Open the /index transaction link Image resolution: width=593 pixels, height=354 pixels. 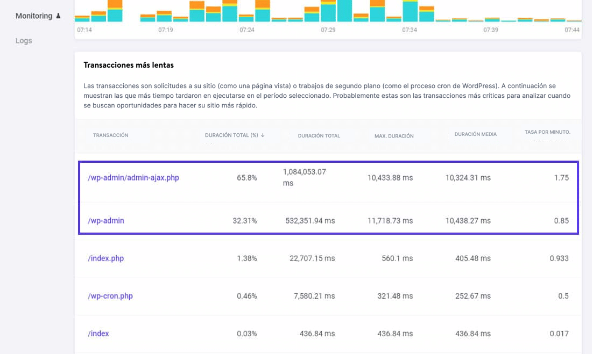point(98,334)
